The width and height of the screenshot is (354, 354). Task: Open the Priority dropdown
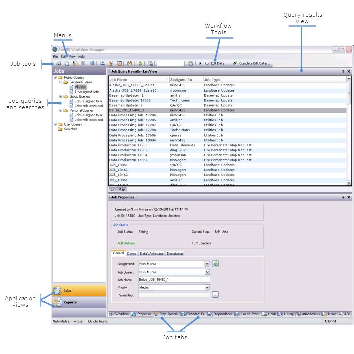click(x=207, y=287)
